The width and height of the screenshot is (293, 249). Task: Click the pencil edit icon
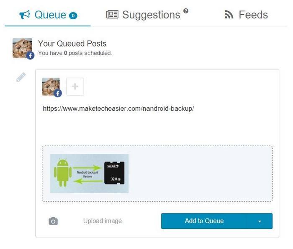21,78
